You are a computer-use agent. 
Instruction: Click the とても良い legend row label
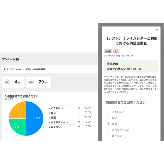click(x=57, y=108)
